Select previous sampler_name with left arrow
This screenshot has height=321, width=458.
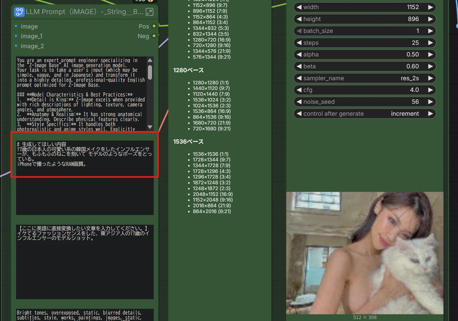299,78
